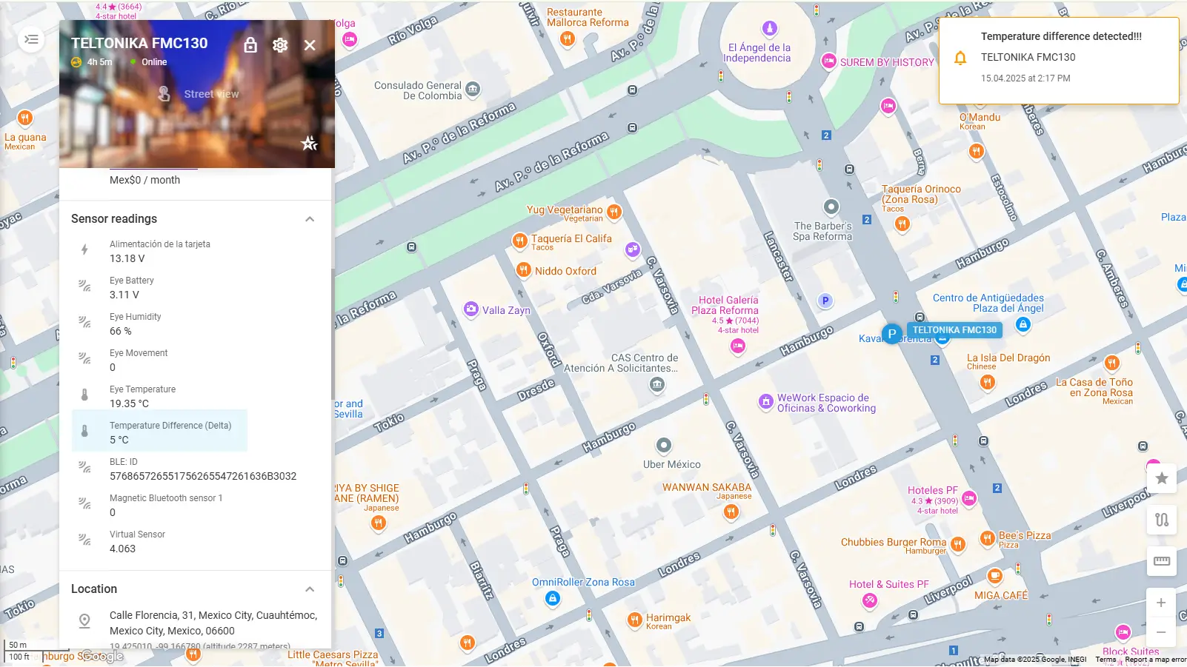
Task: Click El Ángel de la Independencia marker
Action: 770,29
